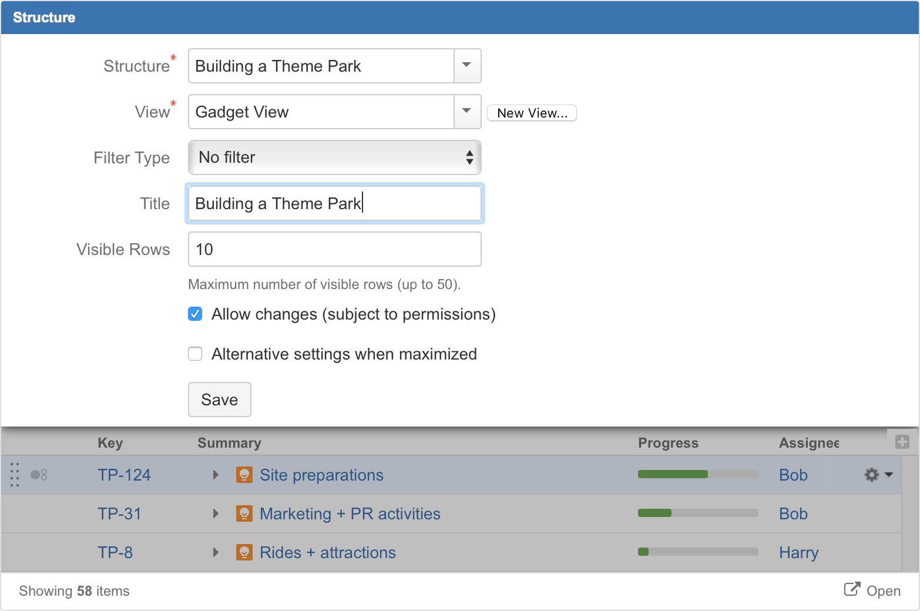This screenshot has width=920, height=611.
Task: Click the New View... button
Action: pyautogui.click(x=532, y=113)
